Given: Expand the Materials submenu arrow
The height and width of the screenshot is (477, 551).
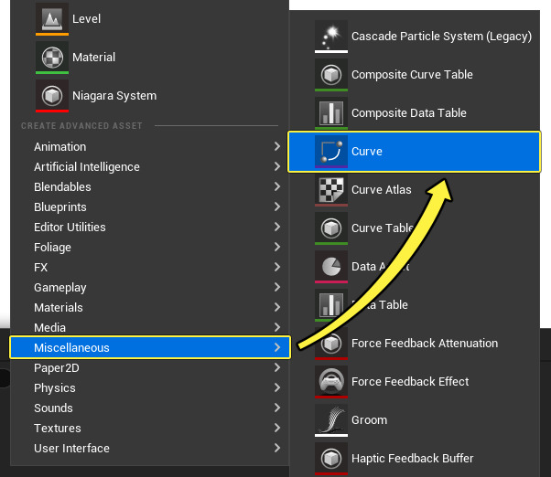Looking at the screenshot, I should 277,307.
